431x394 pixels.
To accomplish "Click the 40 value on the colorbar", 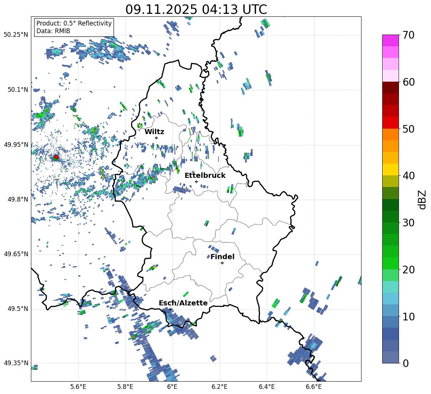I will click(x=409, y=176).
